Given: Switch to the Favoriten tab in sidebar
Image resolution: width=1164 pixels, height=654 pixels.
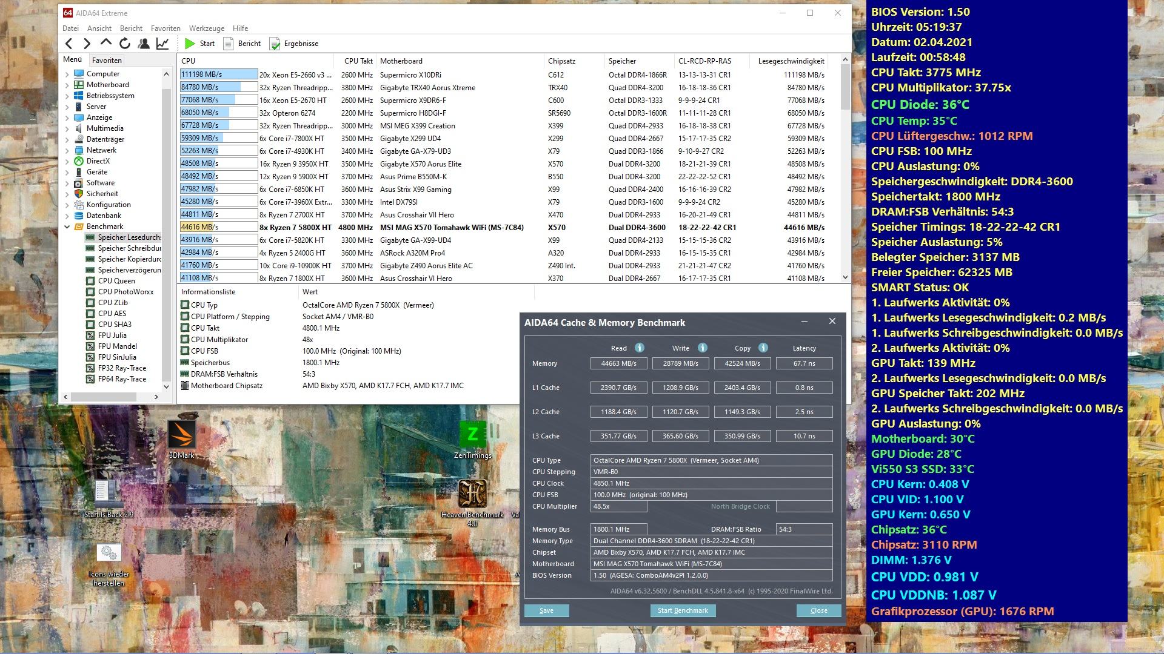Looking at the screenshot, I should (x=107, y=60).
